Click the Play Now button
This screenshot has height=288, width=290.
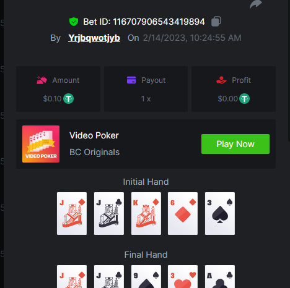235,144
